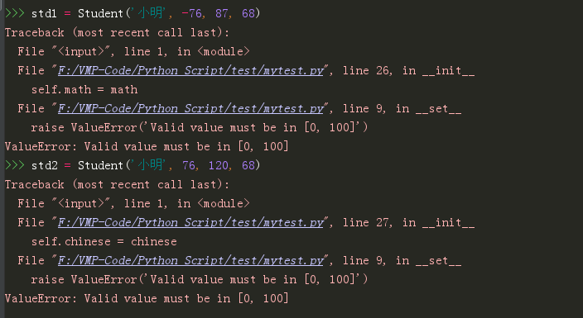Viewport: 583px width, 318px height.
Task: Click the 'self.chinese = chinese' code line
Action: click(x=104, y=241)
